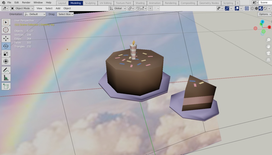272x155 pixels.
Task: Open the viewport Object menu
Action: [x=67, y=8]
